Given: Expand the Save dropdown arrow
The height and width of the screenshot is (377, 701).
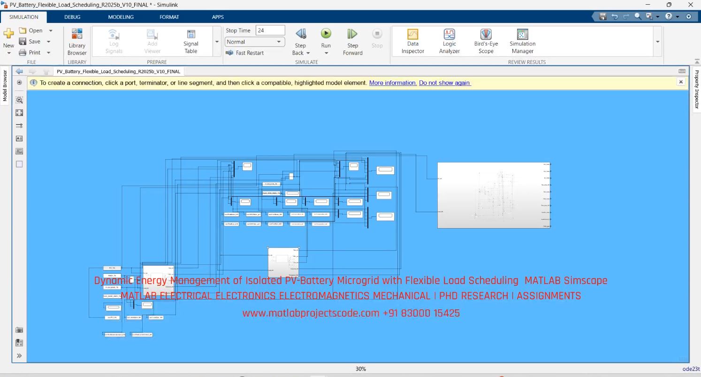Looking at the screenshot, I should tap(48, 42).
